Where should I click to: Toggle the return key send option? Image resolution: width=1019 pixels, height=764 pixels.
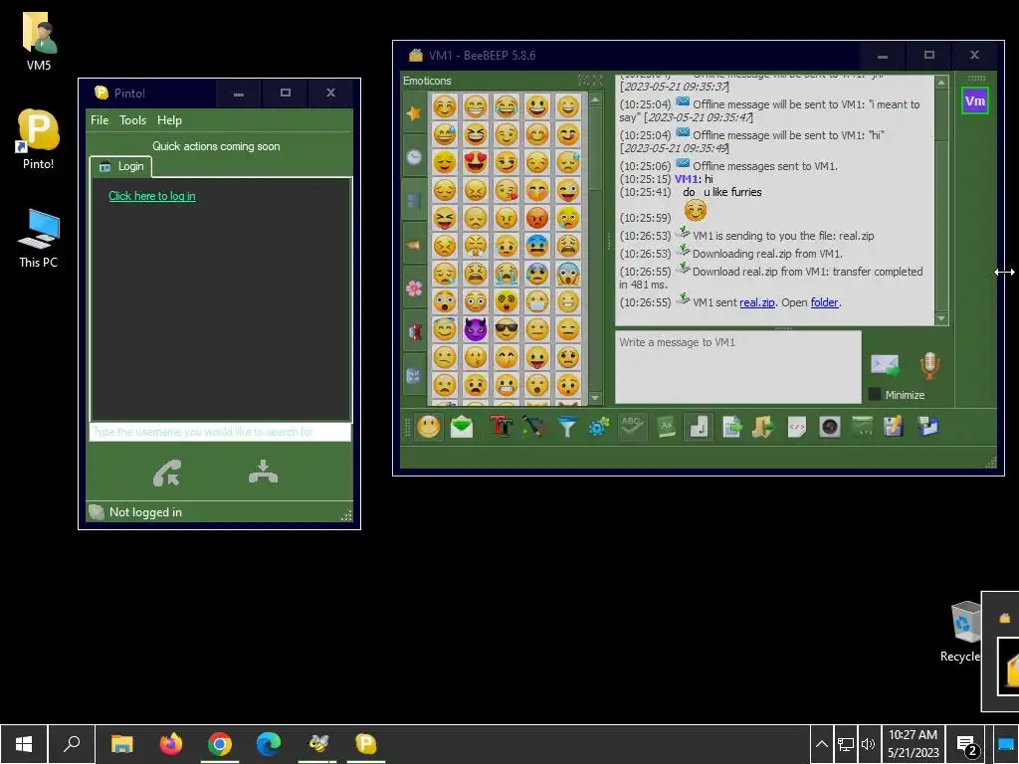699,427
